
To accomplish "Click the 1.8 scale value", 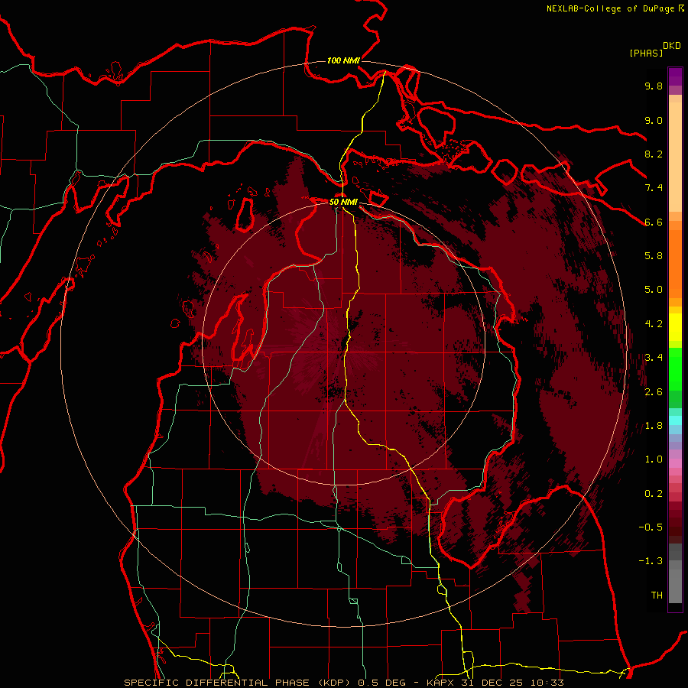I will (x=654, y=426).
